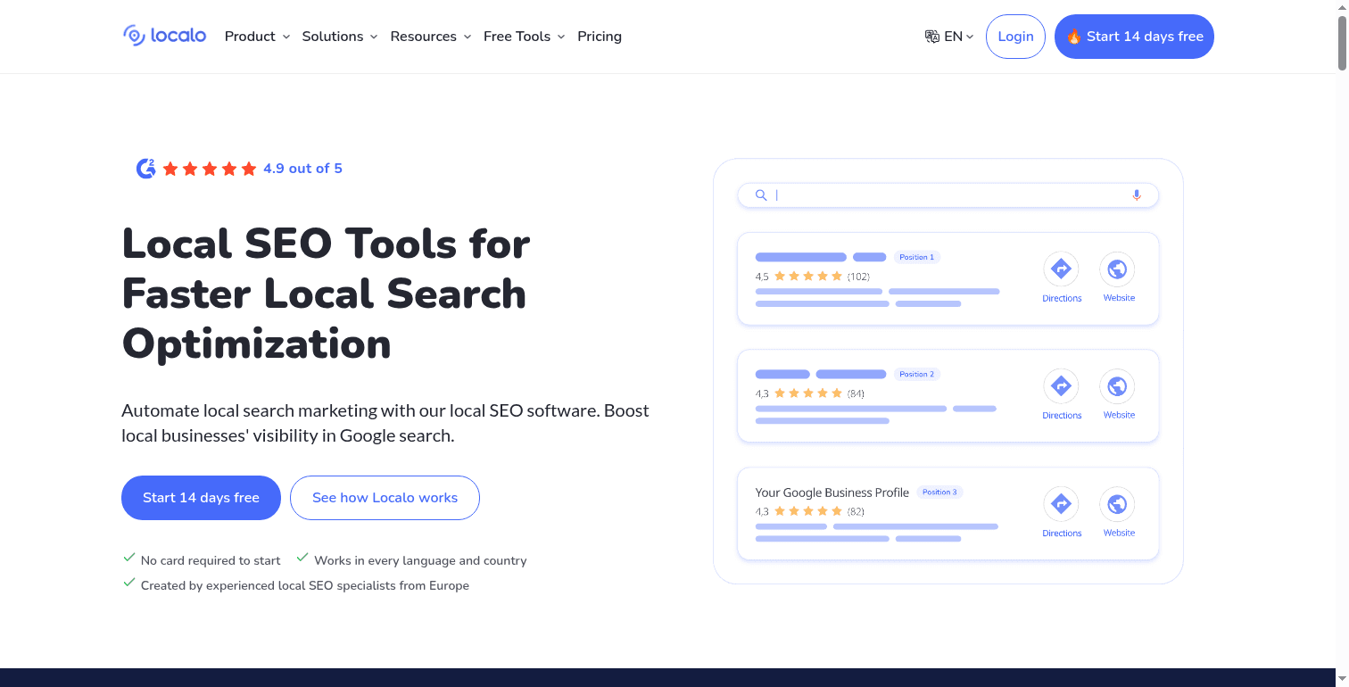Open the Website icon on the Position 1 card

coord(1118,268)
